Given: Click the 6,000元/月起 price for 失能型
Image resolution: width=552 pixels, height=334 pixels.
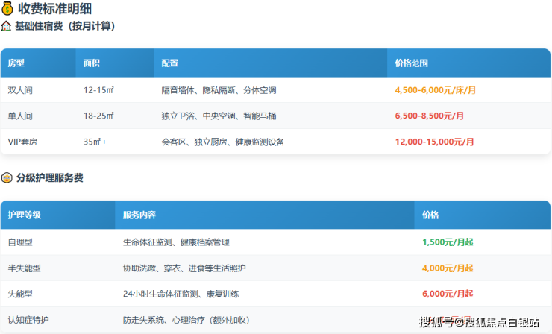Looking at the screenshot, I should (448, 294).
